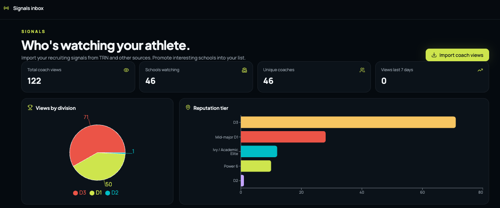Click the Total coach views value 122
Screen dimensions: 500x208
34,81
